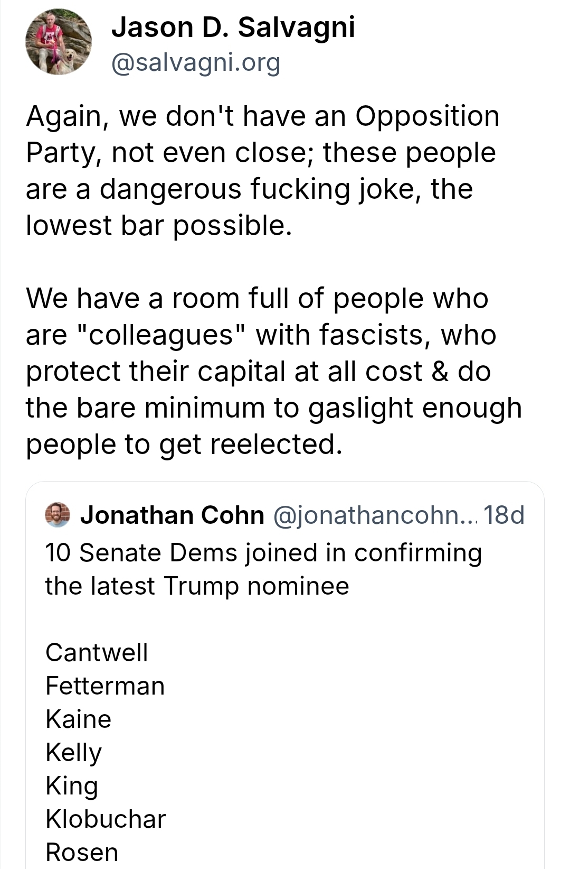
Task: Click the name Fetterman in the list
Action: click(x=105, y=686)
